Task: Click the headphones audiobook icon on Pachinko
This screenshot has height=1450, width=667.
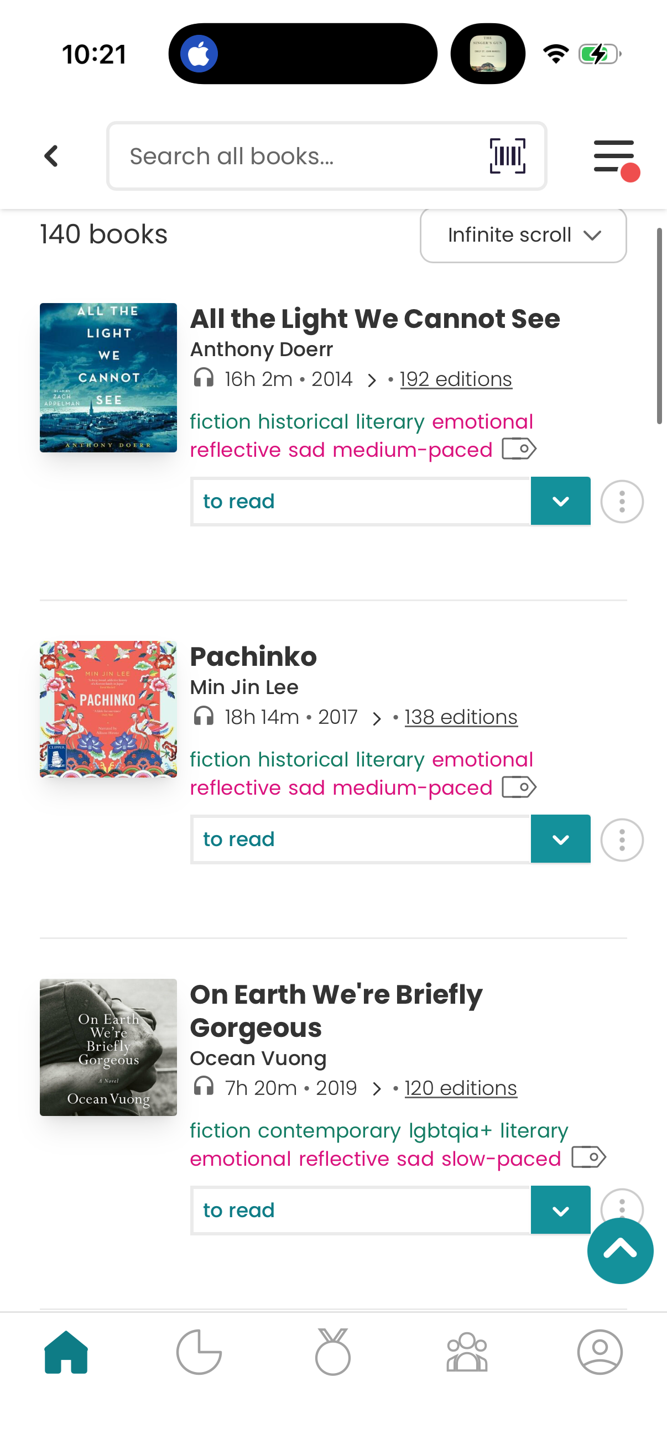Action: click(204, 717)
